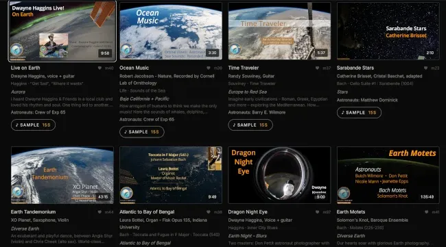
Task: Click 'Solomon's Knot, Baroque Ensemble' text
Action: click(x=373, y=220)
